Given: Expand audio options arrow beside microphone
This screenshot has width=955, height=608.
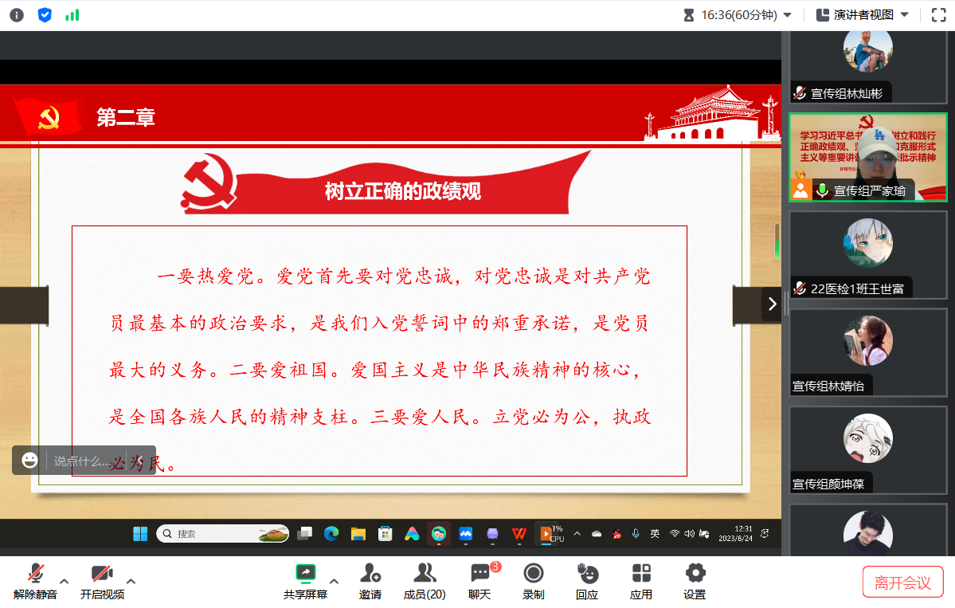Looking at the screenshot, I should point(65,581).
